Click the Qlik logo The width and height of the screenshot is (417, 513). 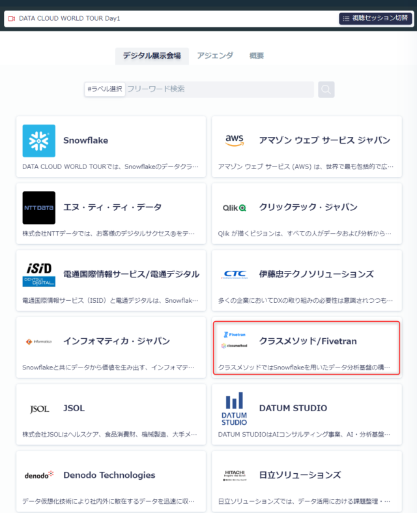coord(235,208)
